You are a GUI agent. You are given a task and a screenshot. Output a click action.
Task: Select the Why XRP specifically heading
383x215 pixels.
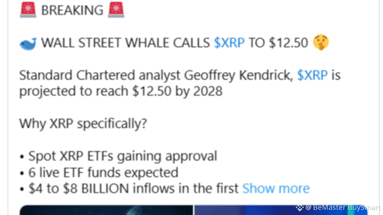83,123
